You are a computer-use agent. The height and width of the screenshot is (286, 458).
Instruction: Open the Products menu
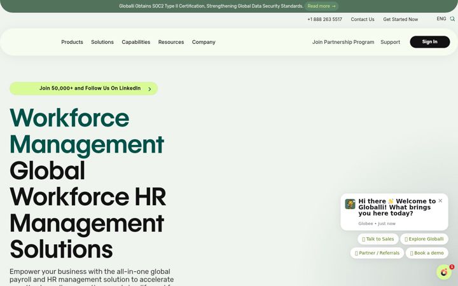pos(72,42)
